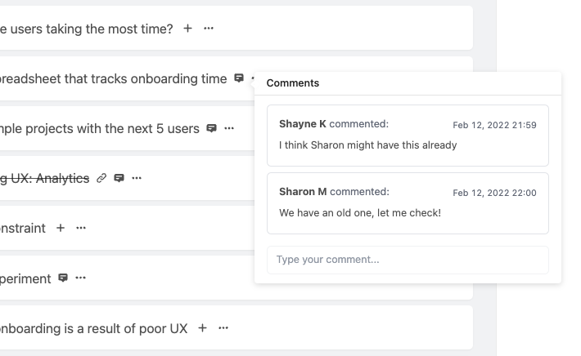Click link icon beside 'UX: Analytics'
The height and width of the screenshot is (356, 581).
pyautogui.click(x=101, y=178)
